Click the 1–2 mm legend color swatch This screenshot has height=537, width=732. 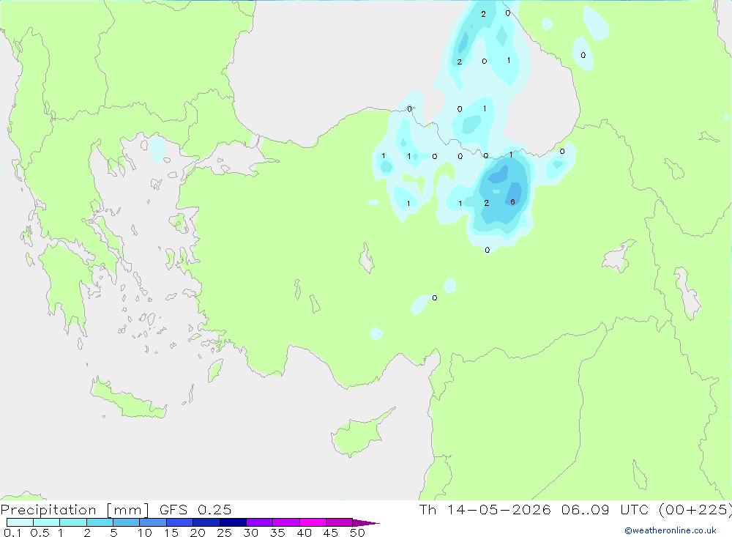pos(72,522)
